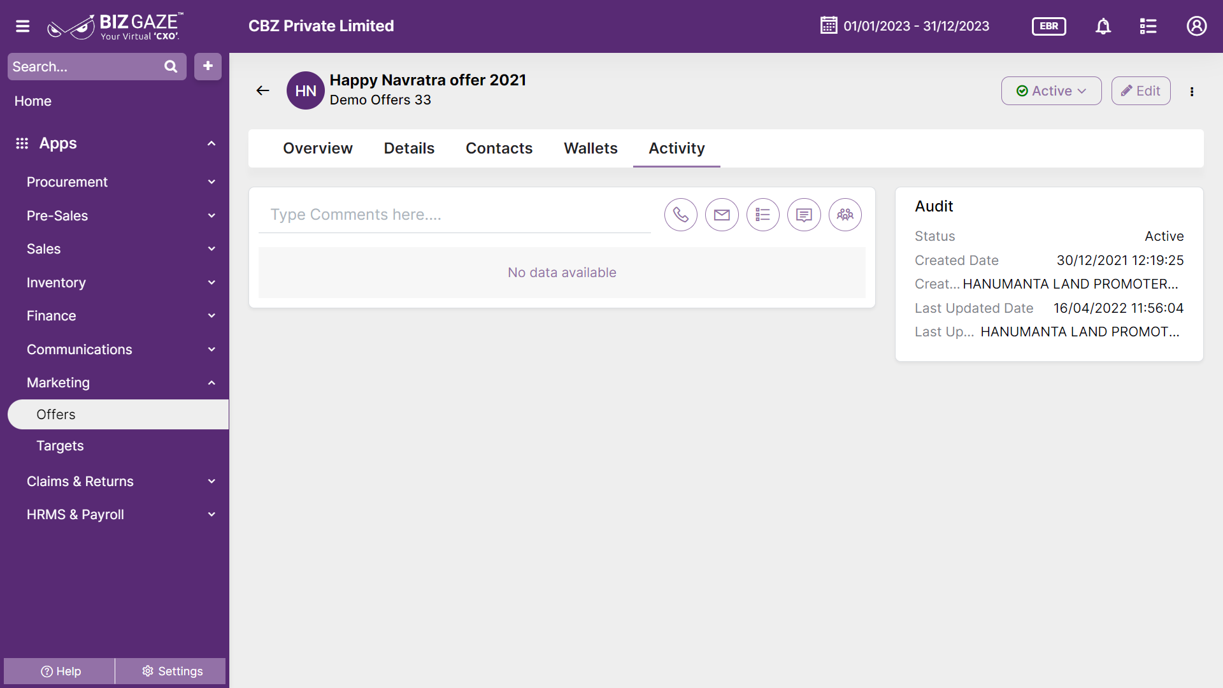Click the meeting group activity icon

(x=845, y=215)
